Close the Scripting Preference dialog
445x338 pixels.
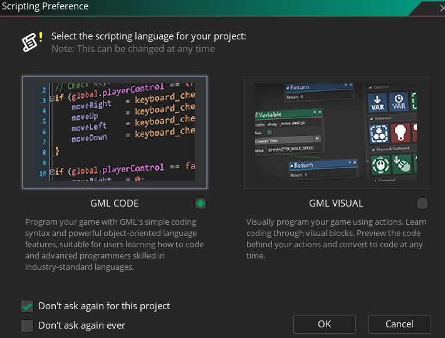coord(442,8)
